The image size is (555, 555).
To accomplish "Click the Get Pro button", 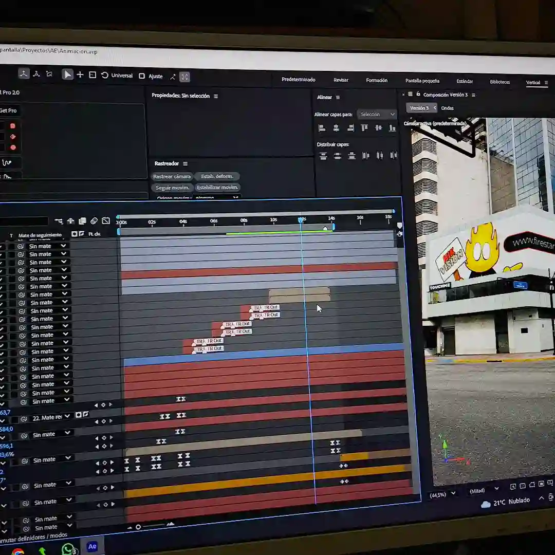I will [x=9, y=111].
